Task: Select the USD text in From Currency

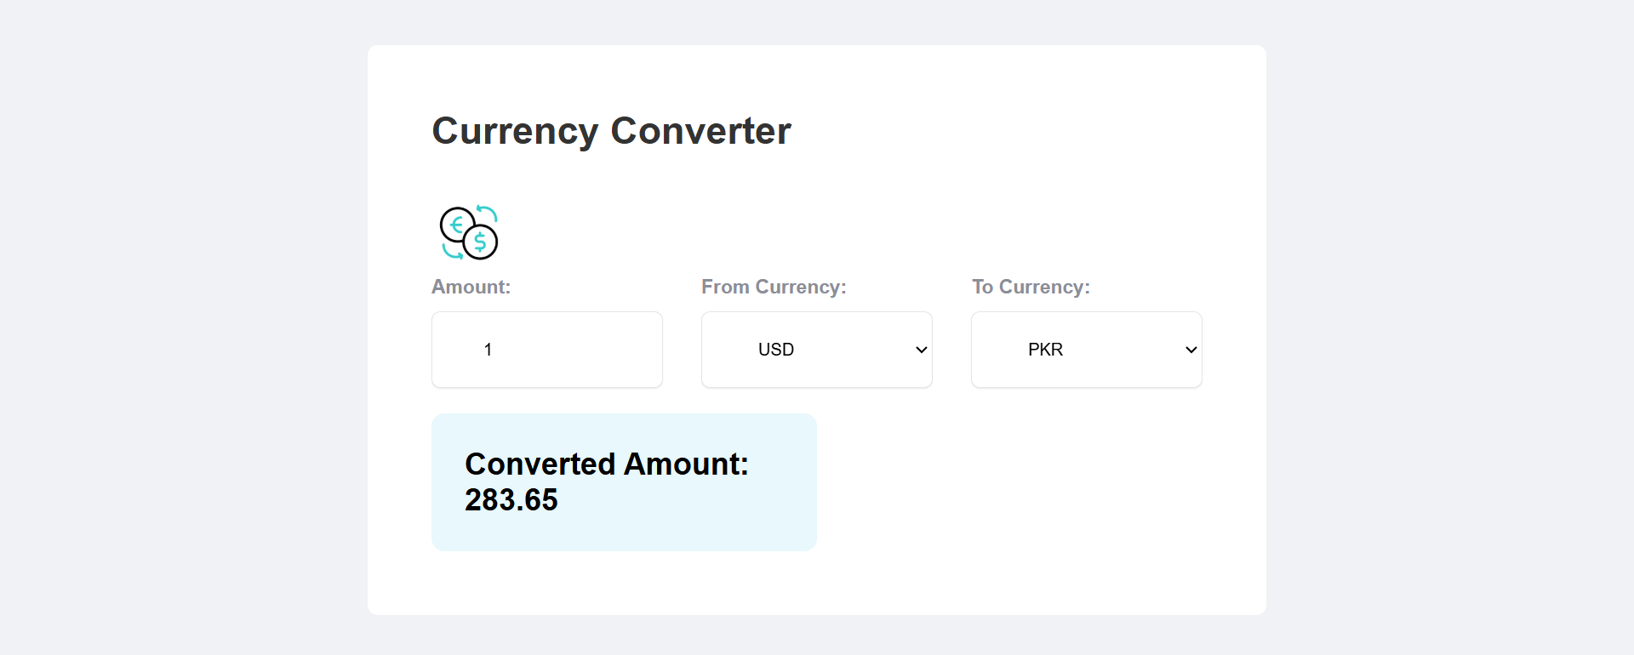Action: [x=775, y=350]
